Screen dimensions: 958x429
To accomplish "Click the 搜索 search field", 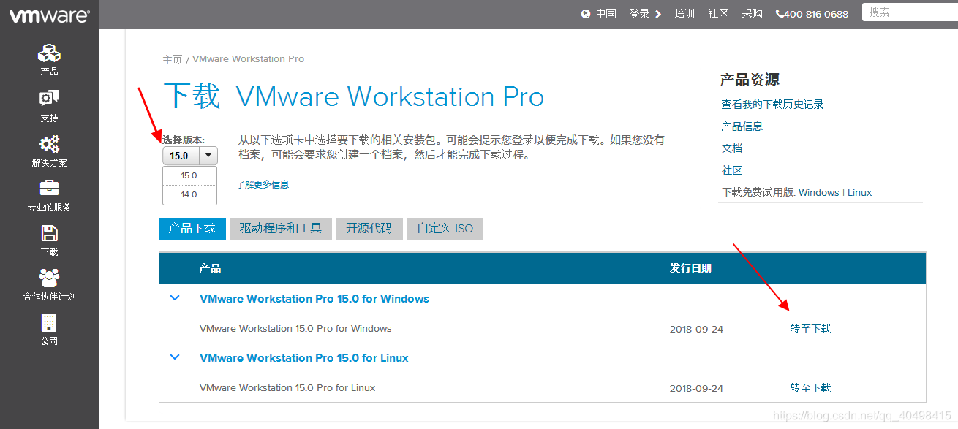I will [x=910, y=12].
